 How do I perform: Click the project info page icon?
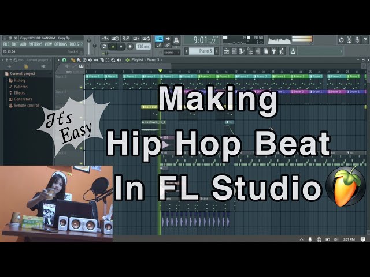tap(266, 51)
